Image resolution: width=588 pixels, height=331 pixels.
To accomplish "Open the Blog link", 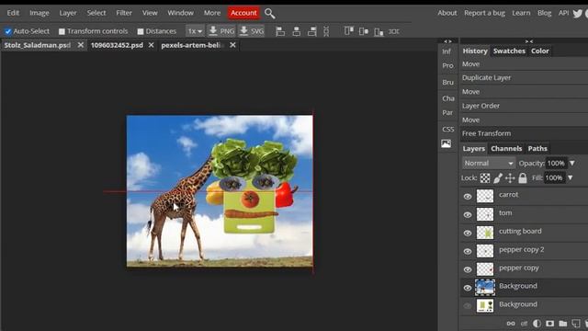I will click(544, 13).
